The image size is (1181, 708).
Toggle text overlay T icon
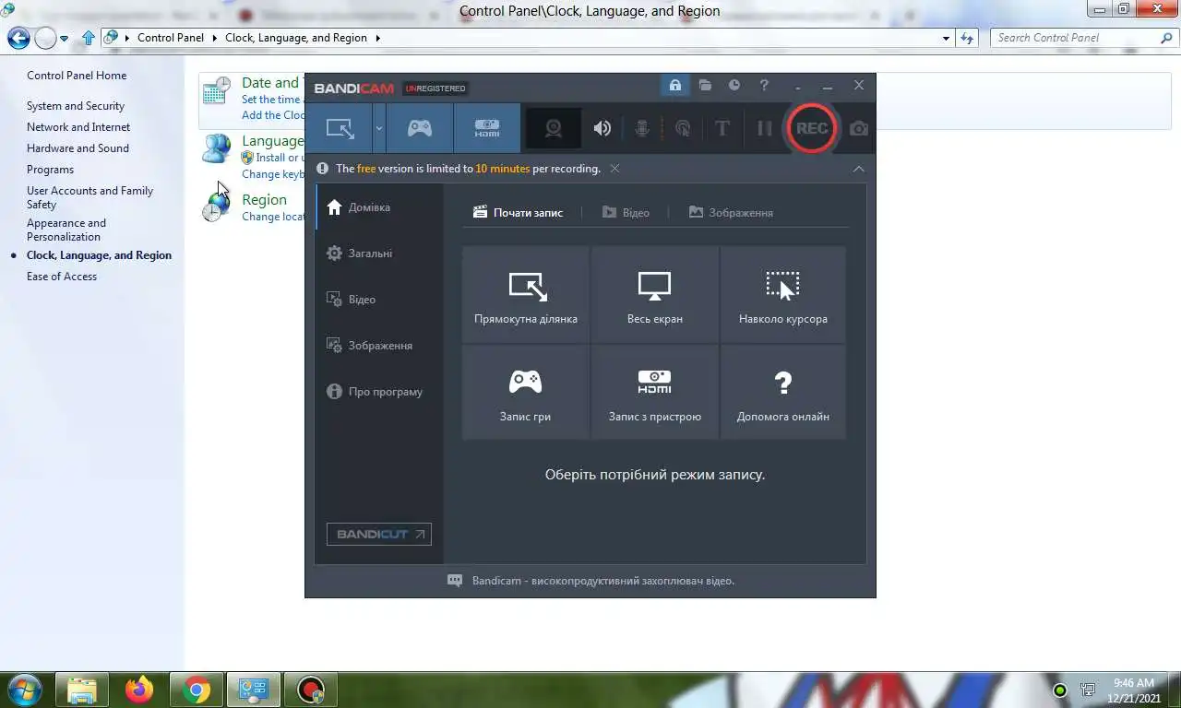[x=722, y=128]
